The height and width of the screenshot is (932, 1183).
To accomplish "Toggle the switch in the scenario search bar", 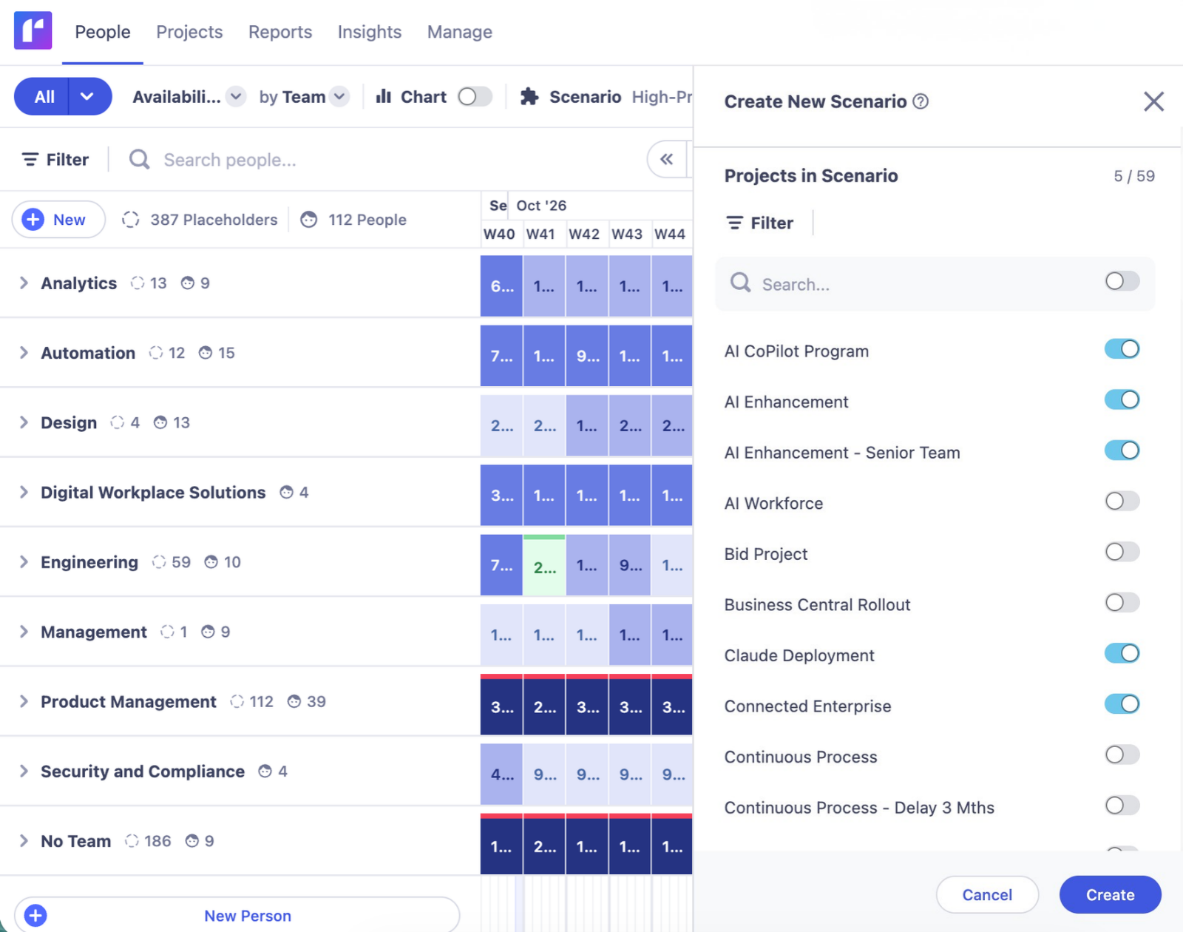I will tap(1122, 281).
